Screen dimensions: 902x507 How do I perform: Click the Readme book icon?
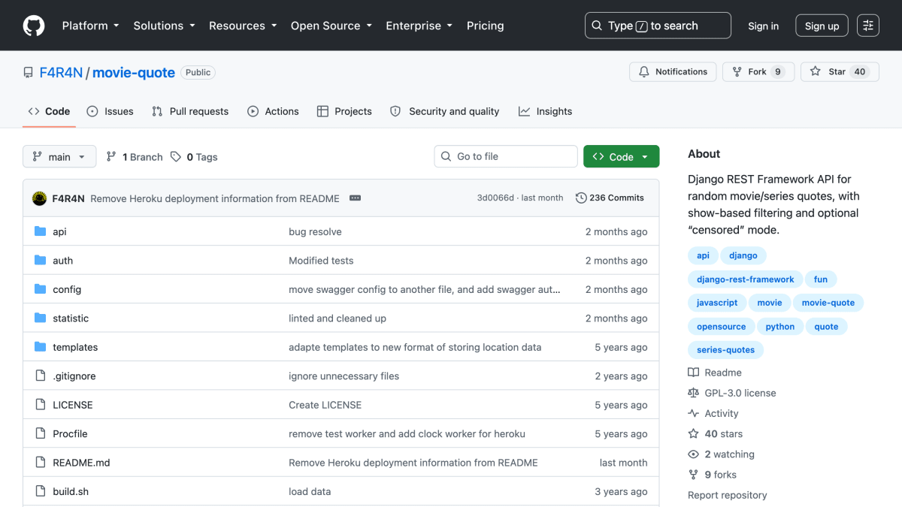(x=693, y=373)
